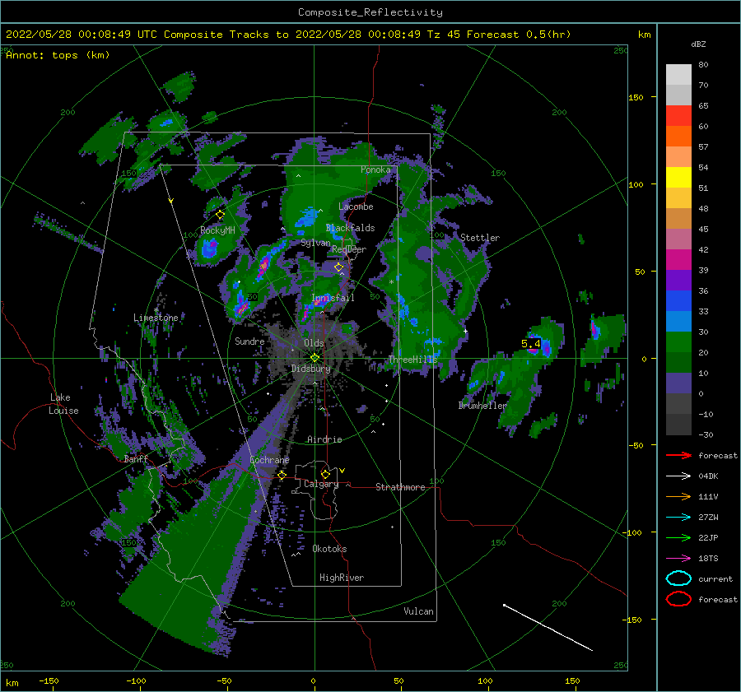Click the Lake Louise label
741x692 pixels.
click(x=63, y=404)
